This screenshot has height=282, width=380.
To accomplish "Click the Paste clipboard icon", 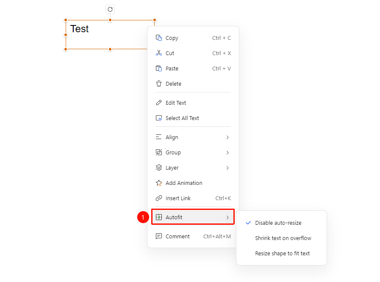I will tap(159, 68).
